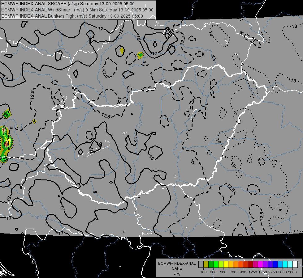The image size is (303, 278).
Task: Click the legend value 700
Action: click(x=233, y=272)
